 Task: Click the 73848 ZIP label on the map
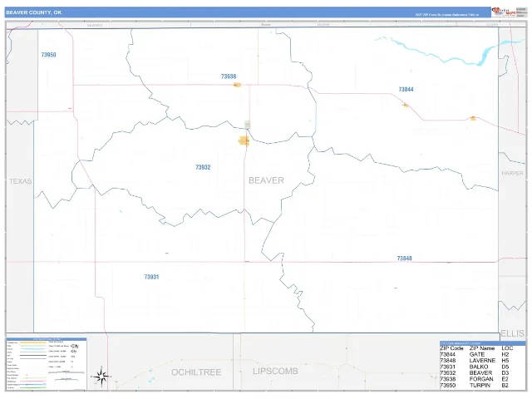tap(405, 259)
